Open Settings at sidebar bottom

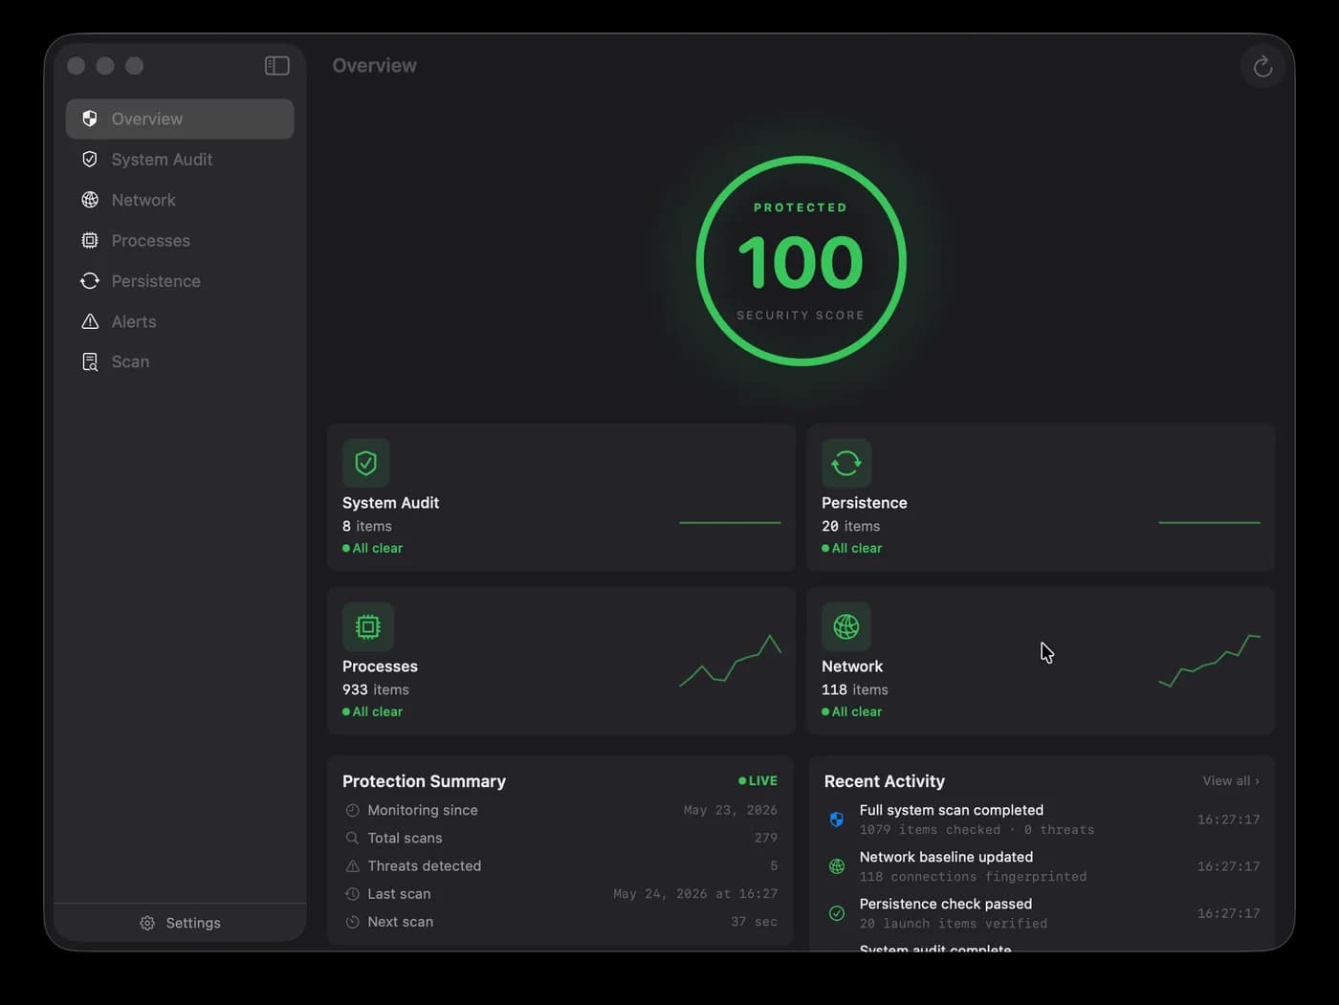[180, 923]
